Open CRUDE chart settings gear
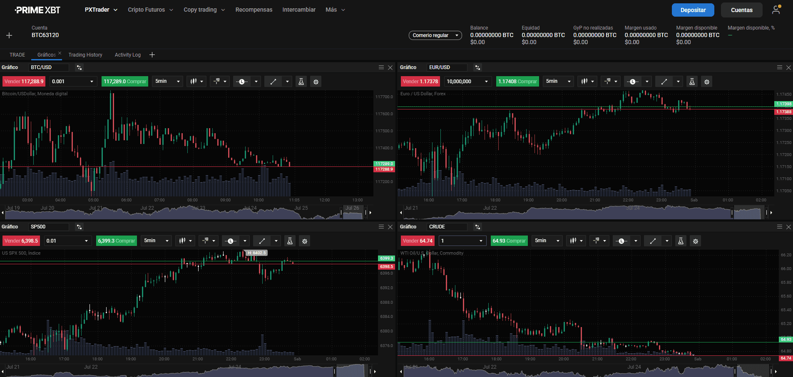The image size is (793, 377). click(696, 241)
